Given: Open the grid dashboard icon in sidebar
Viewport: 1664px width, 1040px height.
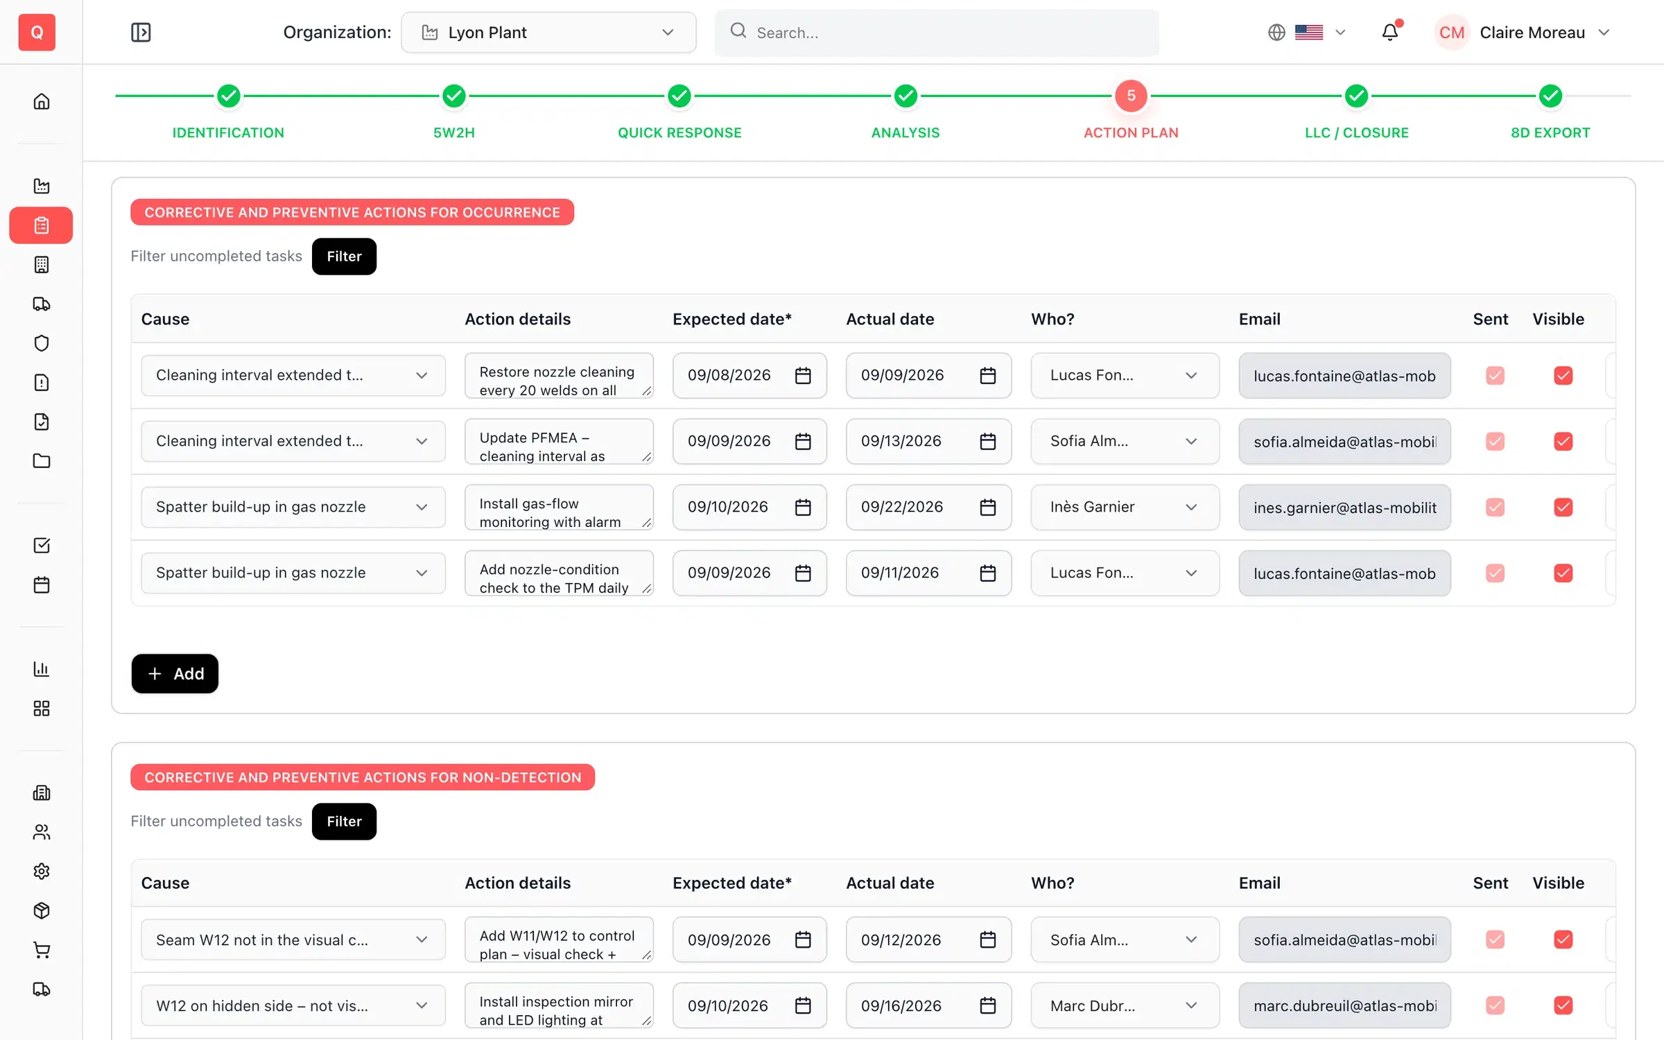Looking at the screenshot, I should (42, 709).
